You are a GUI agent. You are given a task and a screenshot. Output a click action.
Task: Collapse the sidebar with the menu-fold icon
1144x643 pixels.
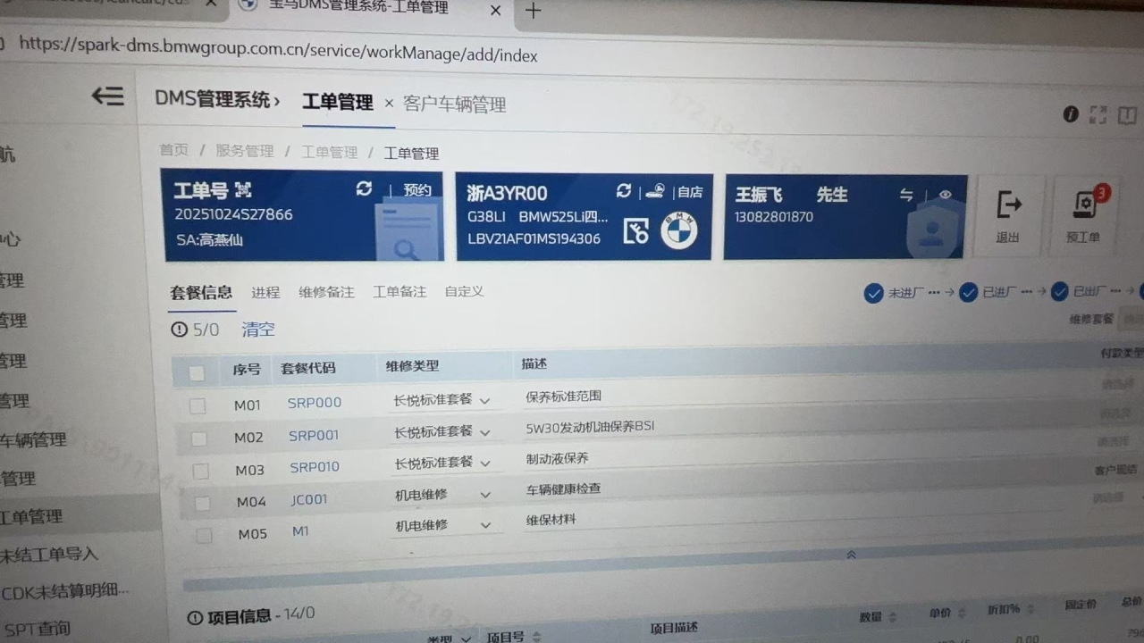click(108, 96)
